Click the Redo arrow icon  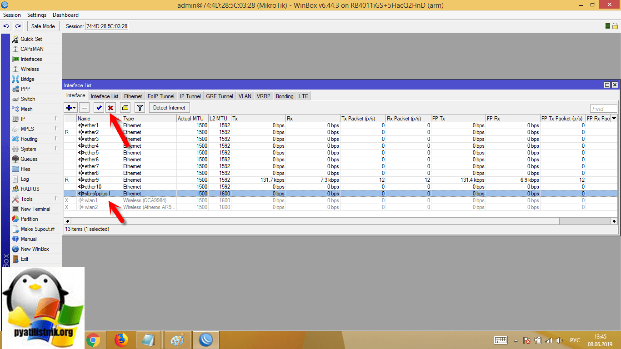click(x=18, y=26)
